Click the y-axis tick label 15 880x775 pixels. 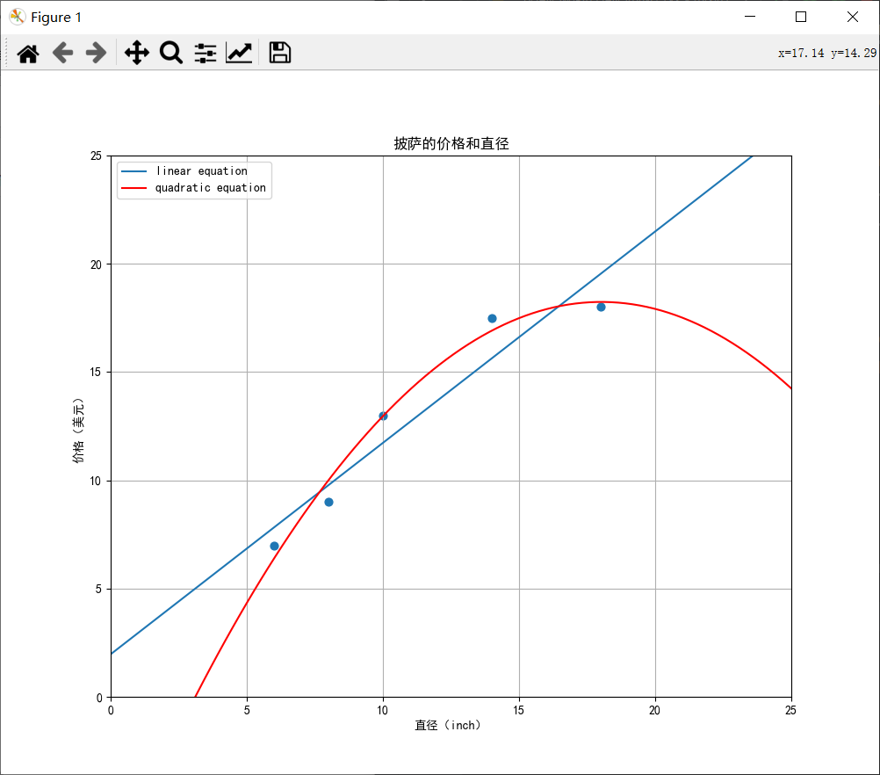coord(96,373)
